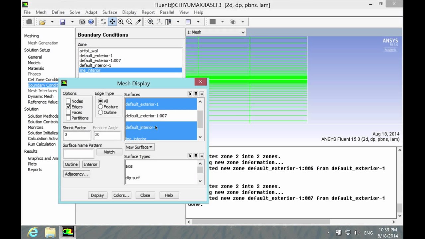Image resolution: width=425 pixels, height=239 pixels.
Task: Click the Display button in Mesh Display
Action: tap(97, 195)
